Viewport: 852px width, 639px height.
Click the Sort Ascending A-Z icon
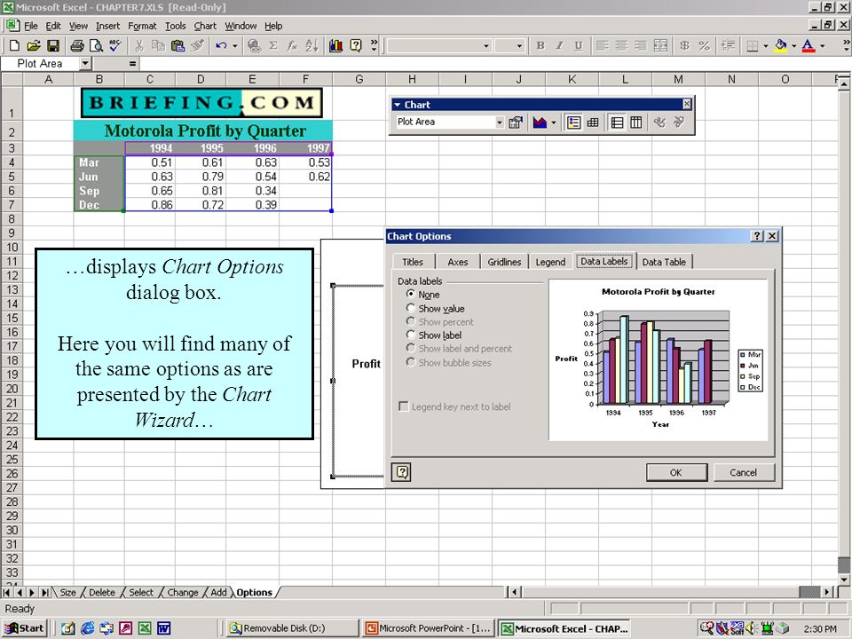click(x=312, y=45)
